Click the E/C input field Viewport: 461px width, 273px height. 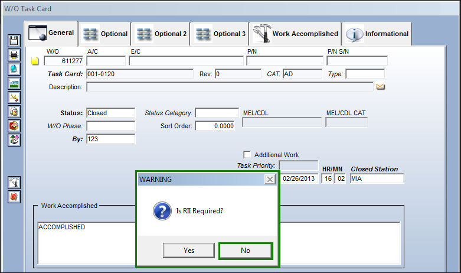pyautogui.click(x=187, y=61)
